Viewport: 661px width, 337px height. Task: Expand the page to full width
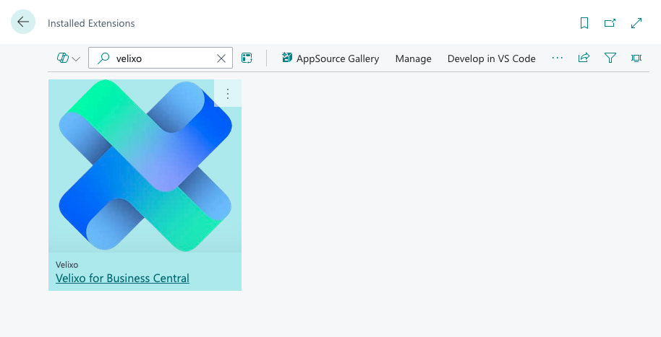pos(636,23)
